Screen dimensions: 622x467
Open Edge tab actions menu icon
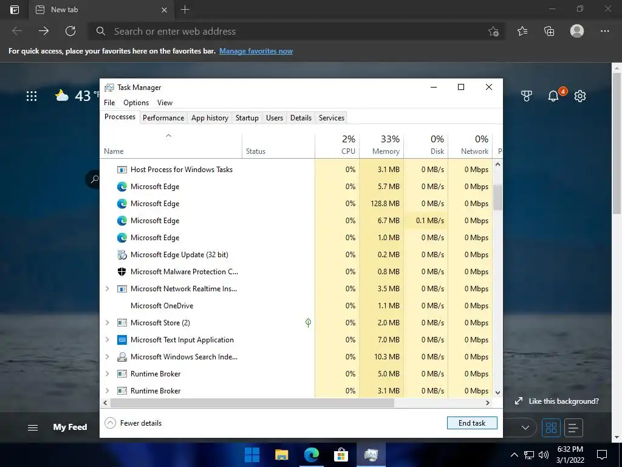pyautogui.click(x=15, y=10)
